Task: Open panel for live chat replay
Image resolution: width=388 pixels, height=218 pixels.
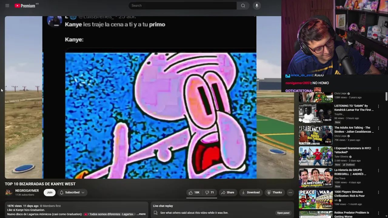Action: click(x=283, y=213)
